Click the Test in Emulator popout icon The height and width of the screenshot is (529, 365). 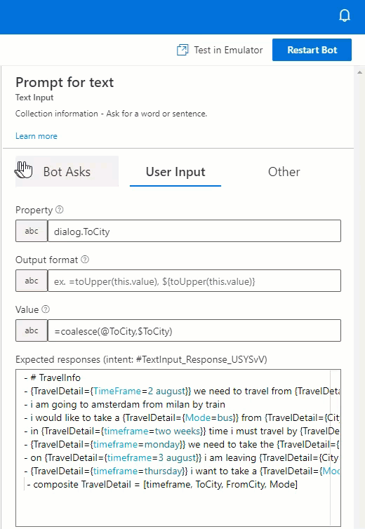tap(182, 50)
